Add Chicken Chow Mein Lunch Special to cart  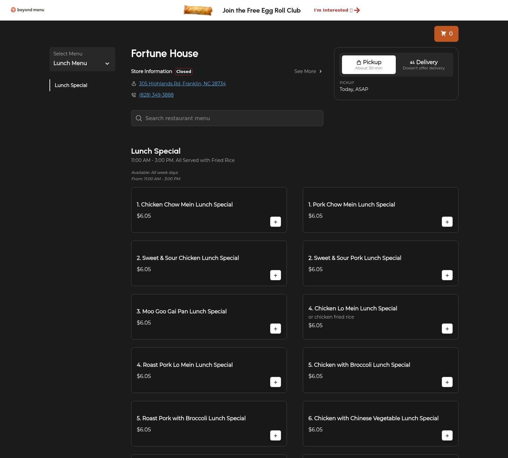point(275,222)
